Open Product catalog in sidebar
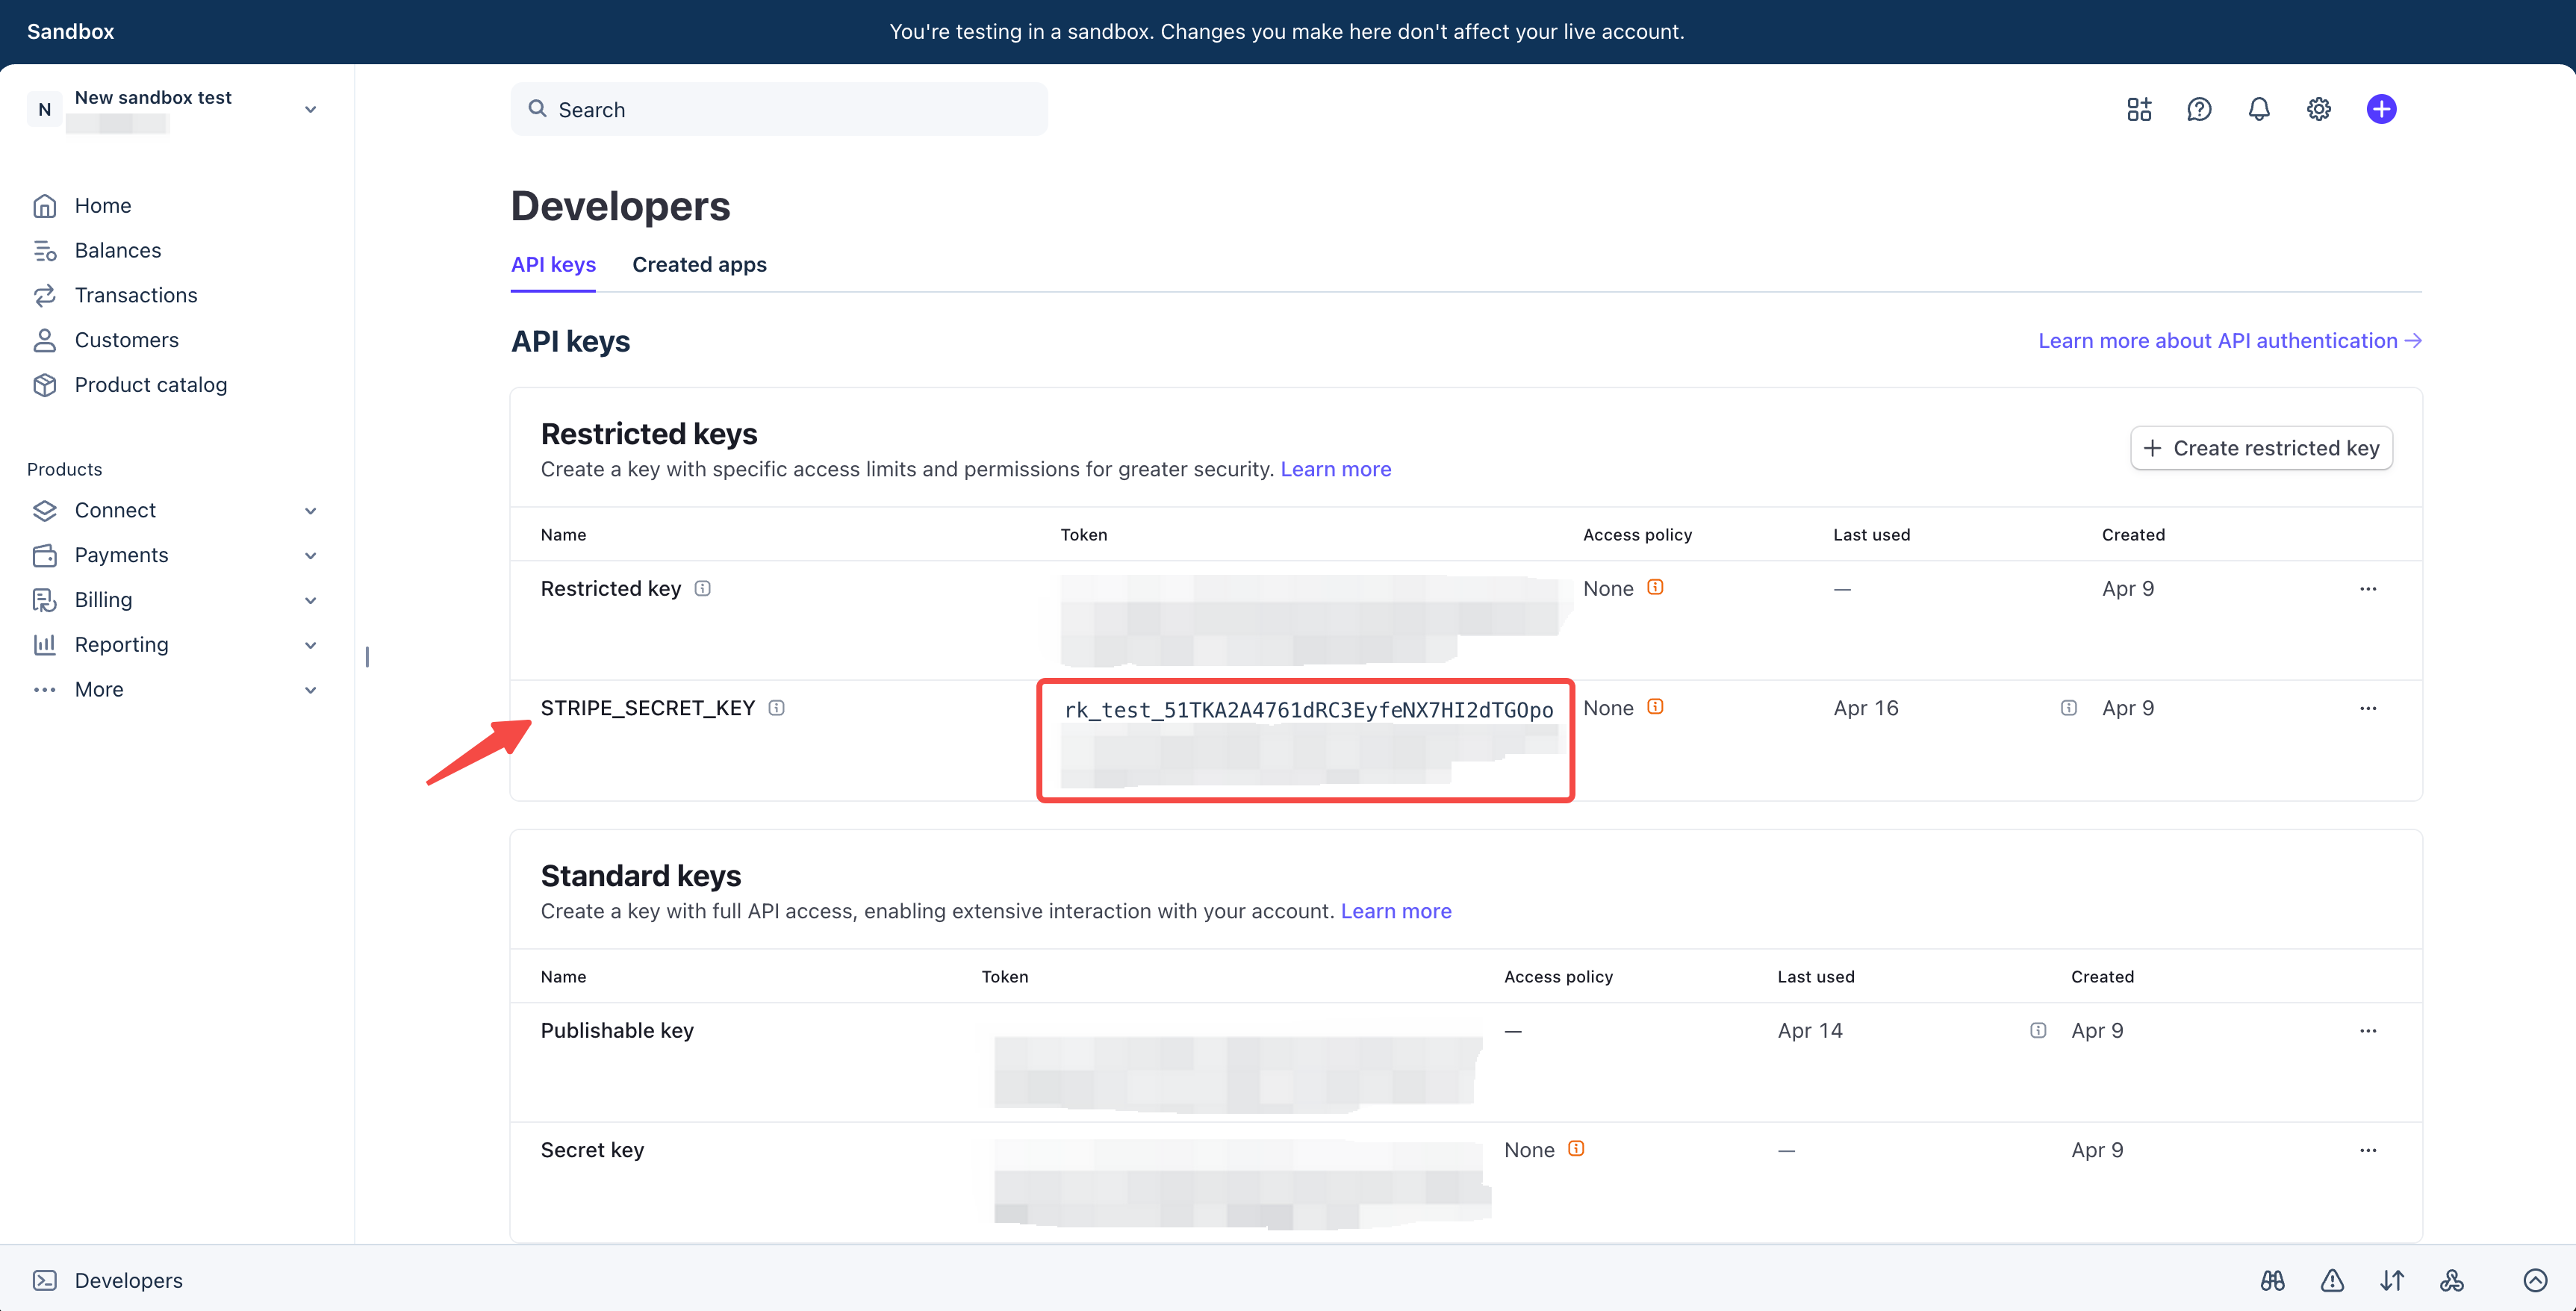Viewport: 2576px width, 1311px height. coord(151,385)
